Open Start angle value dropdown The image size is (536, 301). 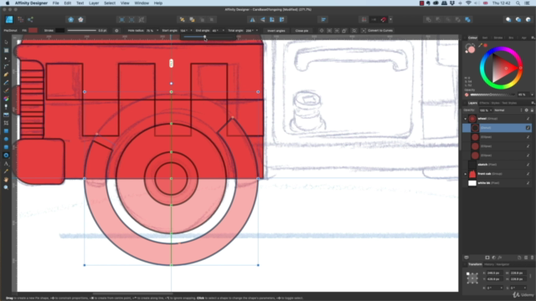coord(191,30)
